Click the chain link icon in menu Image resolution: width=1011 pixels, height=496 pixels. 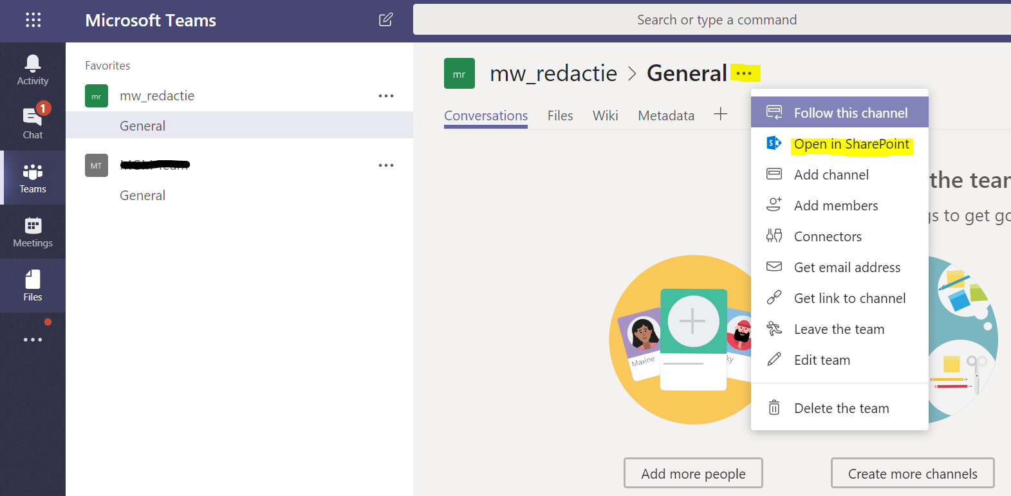774,297
